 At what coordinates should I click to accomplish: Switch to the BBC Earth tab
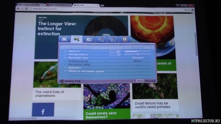86,5
